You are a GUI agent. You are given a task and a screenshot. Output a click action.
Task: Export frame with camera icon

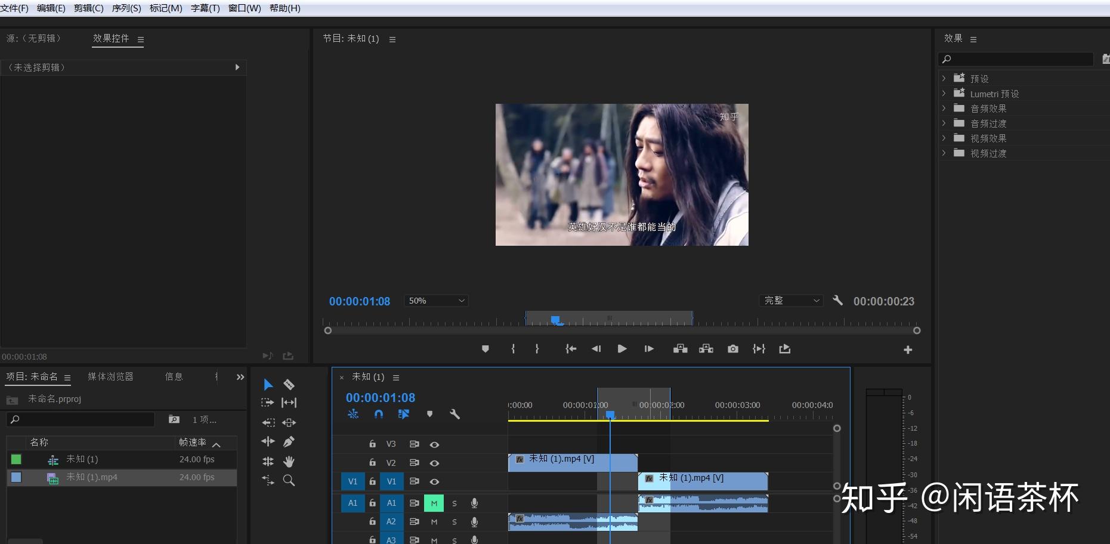tap(733, 349)
